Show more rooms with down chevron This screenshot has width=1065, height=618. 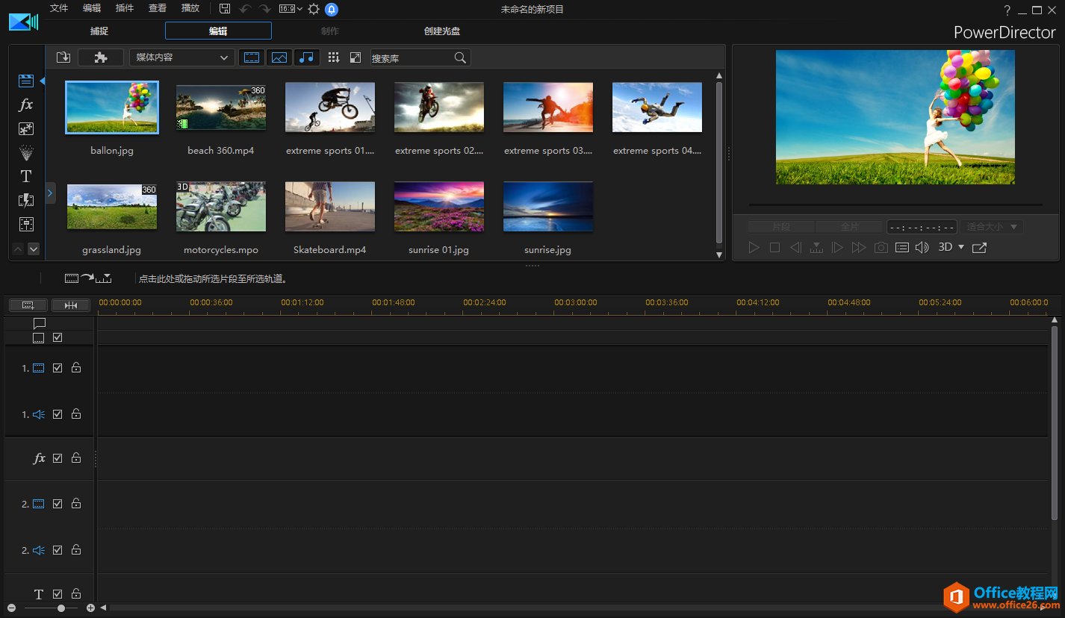point(34,249)
